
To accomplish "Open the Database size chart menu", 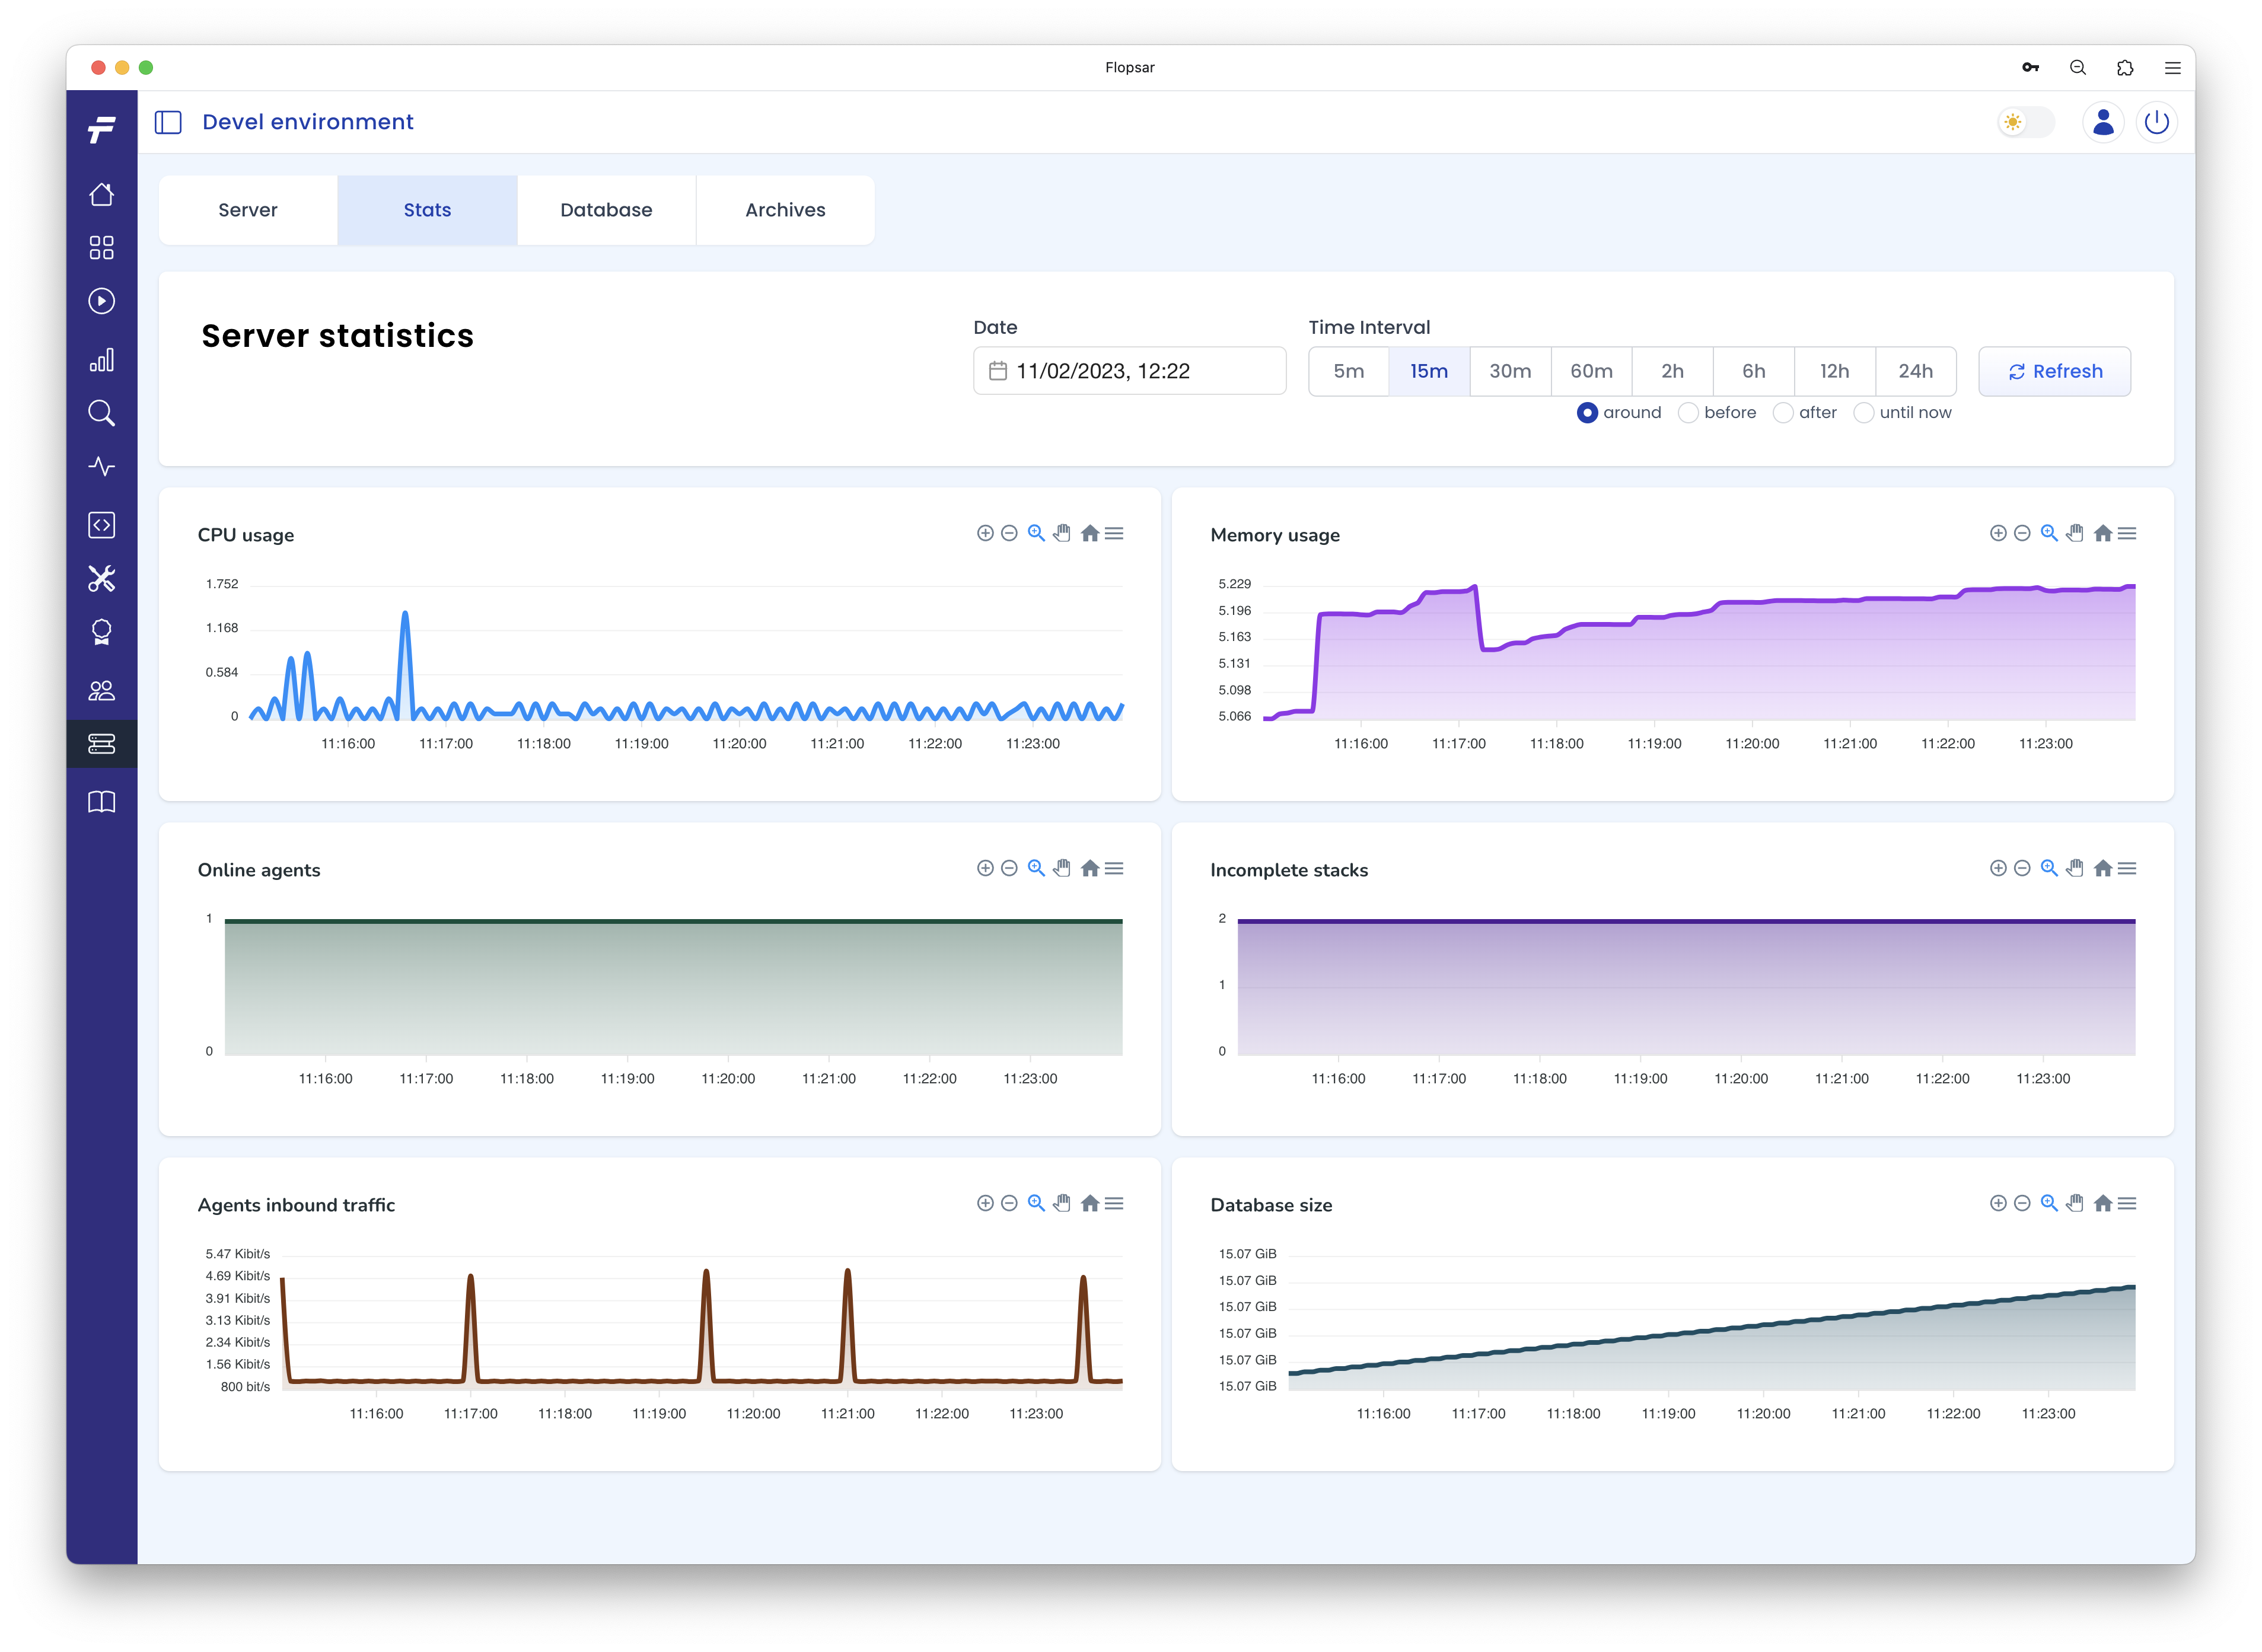I will click(x=2127, y=1204).
